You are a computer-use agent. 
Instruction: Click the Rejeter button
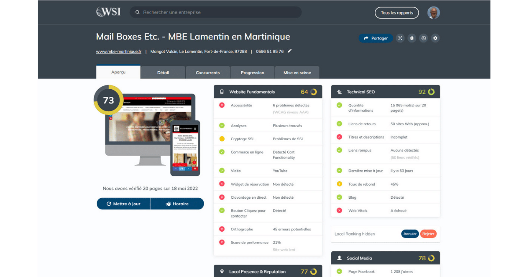point(428,234)
